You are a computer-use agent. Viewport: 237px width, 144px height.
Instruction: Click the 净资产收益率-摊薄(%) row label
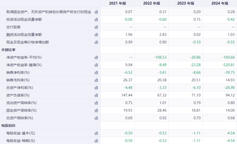[24, 65]
